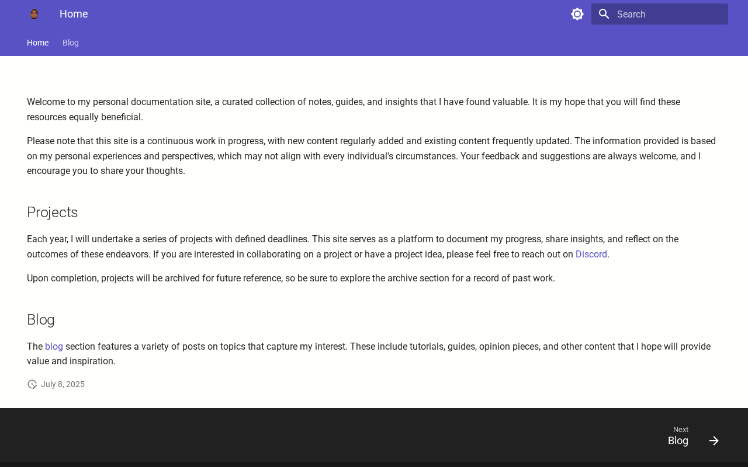This screenshot has height=467, width=748.
Task: Click the avatar logo in the header
Action: point(34,14)
